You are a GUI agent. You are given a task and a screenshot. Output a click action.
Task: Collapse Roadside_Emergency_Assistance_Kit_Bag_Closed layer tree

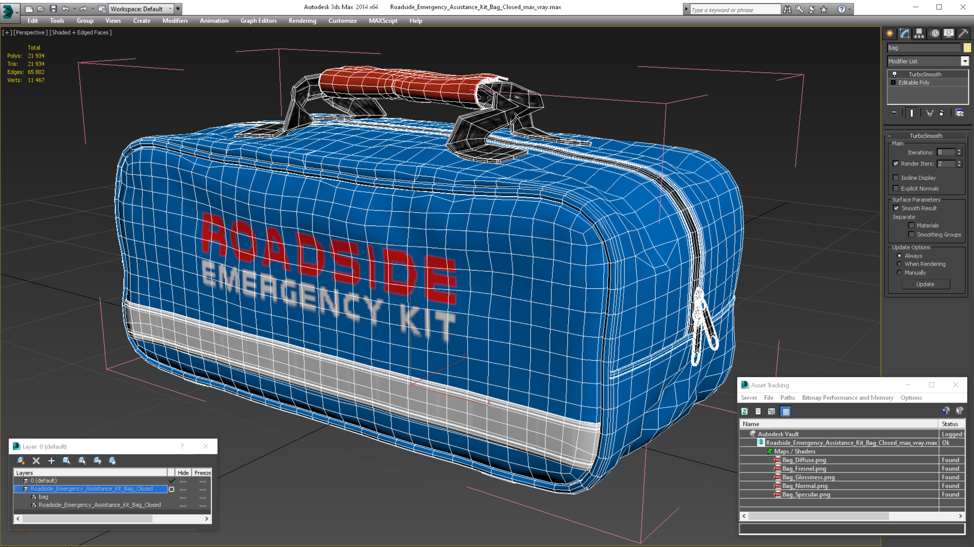pos(18,489)
